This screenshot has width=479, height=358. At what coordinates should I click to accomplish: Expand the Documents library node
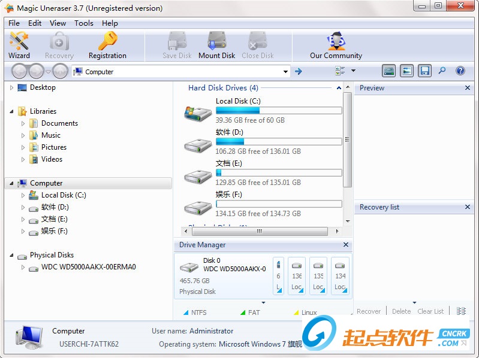[23, 123]
